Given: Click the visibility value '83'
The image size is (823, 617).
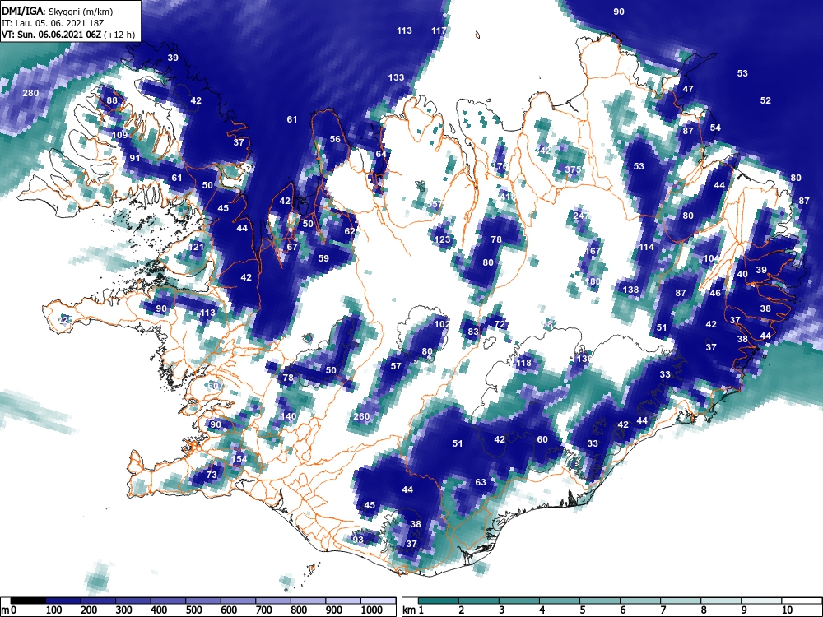Looking at the screenshot, I should pyautogui.click(x=473, y=332).
